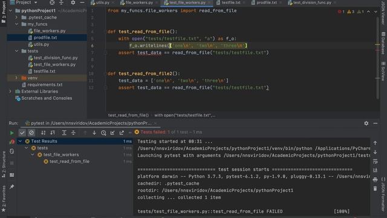Open Scratches and Consoles node
Image resolution: width=387 pixels, height=218 pixels.
click(47, 98)
